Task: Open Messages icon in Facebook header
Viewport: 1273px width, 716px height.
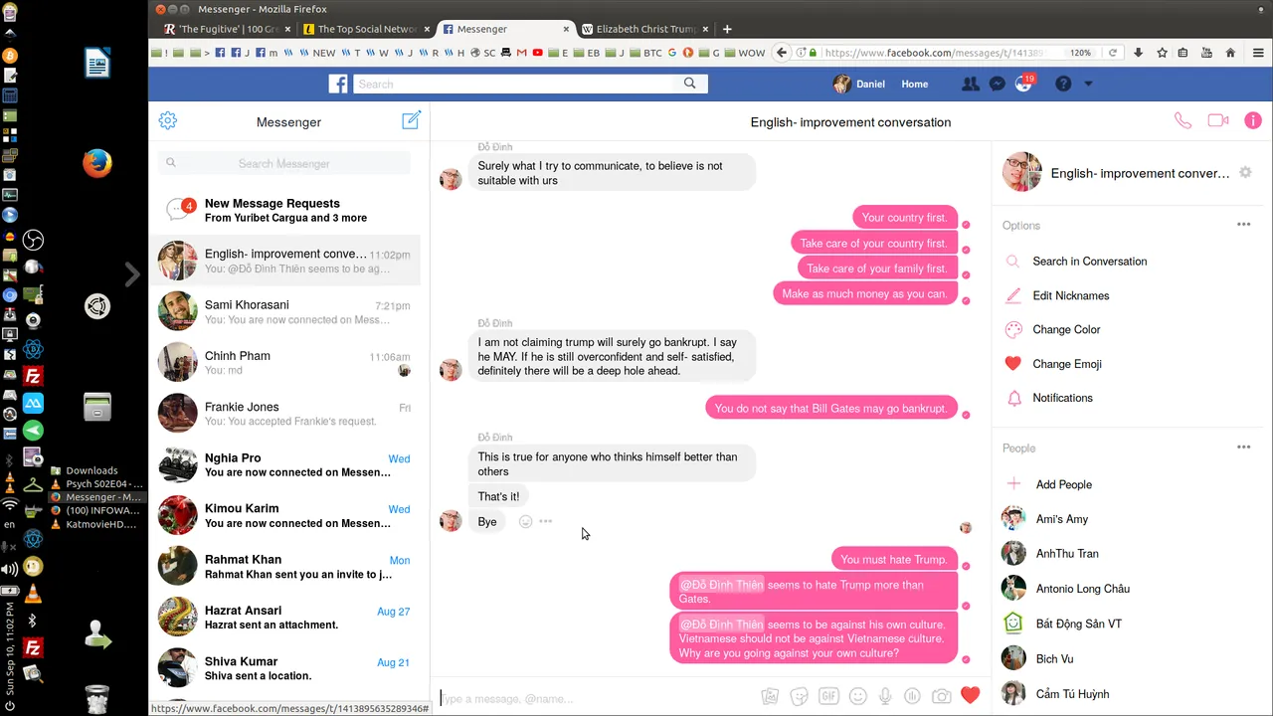Action: 998,85
